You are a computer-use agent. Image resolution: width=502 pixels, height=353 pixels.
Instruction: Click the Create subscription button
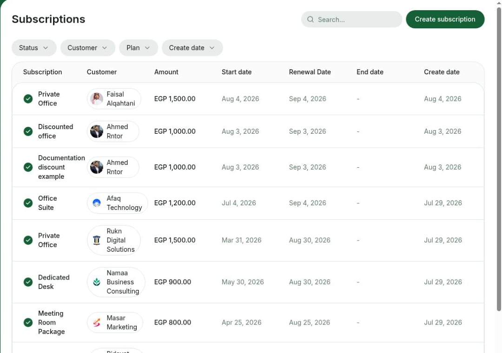(445, 19)
